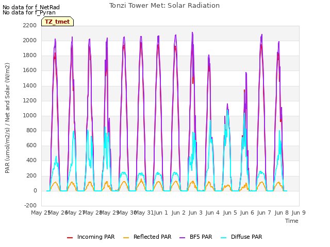The image size is (330, 247).
Task: Click the 2200 y-axis tick label
Action: pos(30,25)
